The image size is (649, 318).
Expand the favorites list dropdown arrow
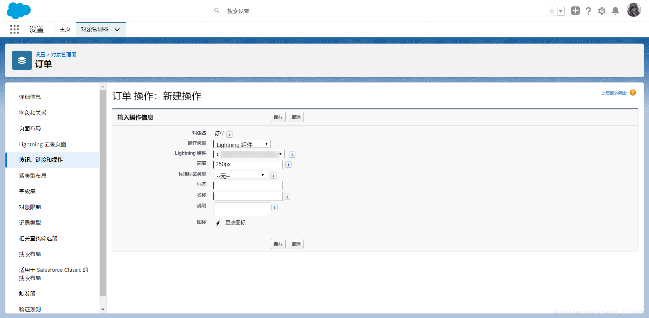coord(560,11)
